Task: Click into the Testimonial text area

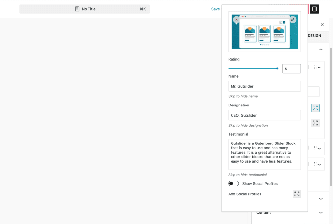Action: [x=264, y=155]
